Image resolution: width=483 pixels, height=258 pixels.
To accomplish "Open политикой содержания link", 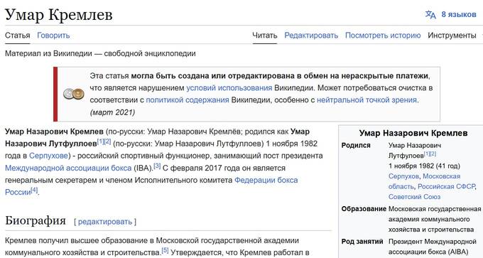I will tap(188, 100).
